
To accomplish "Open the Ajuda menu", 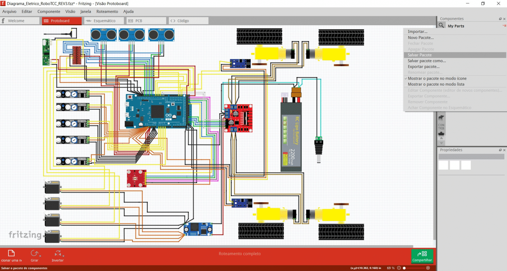I will coord(128,11).
